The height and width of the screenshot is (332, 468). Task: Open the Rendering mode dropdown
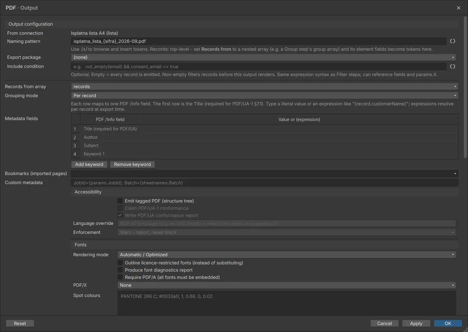click(287, 255)
